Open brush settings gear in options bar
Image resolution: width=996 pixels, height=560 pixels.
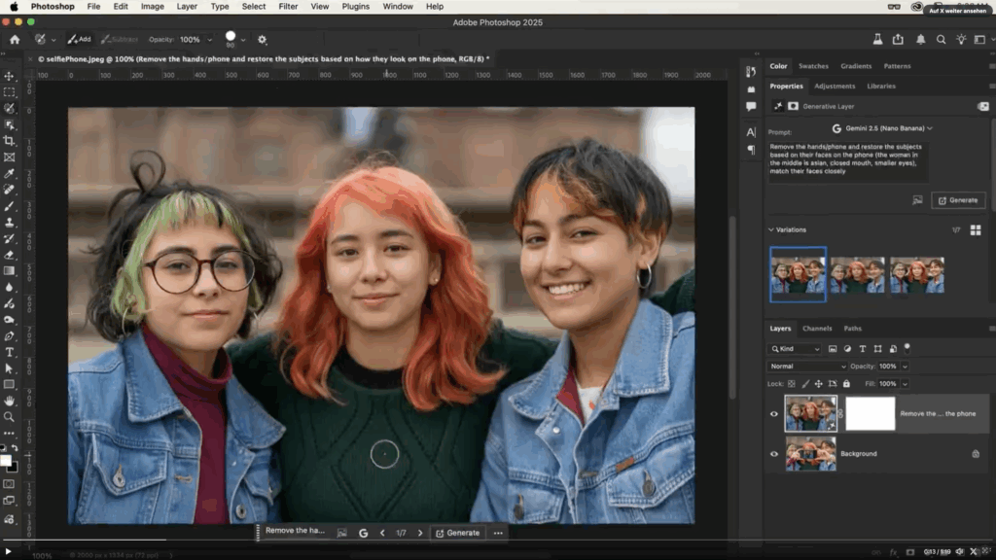click(262, 40)
